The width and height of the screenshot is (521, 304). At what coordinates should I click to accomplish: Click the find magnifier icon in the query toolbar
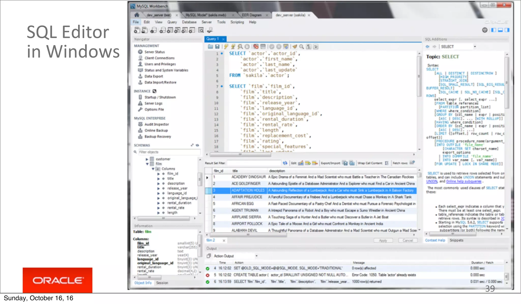(x=301, y=47)
